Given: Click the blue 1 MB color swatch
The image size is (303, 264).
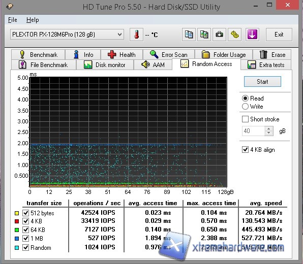Looking at the screenshot, I should tap(17, 239).
